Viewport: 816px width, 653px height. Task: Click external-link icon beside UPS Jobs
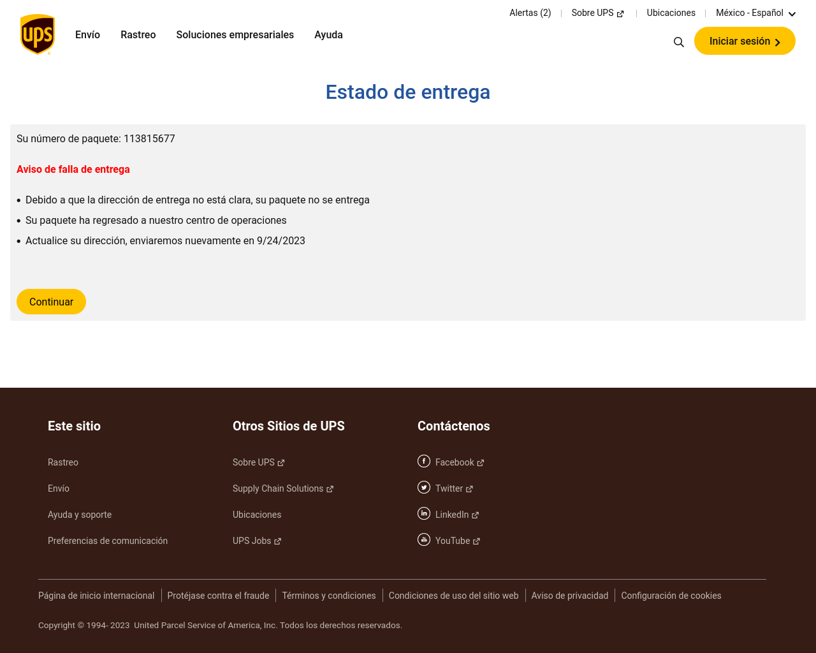tap(277, 541)
